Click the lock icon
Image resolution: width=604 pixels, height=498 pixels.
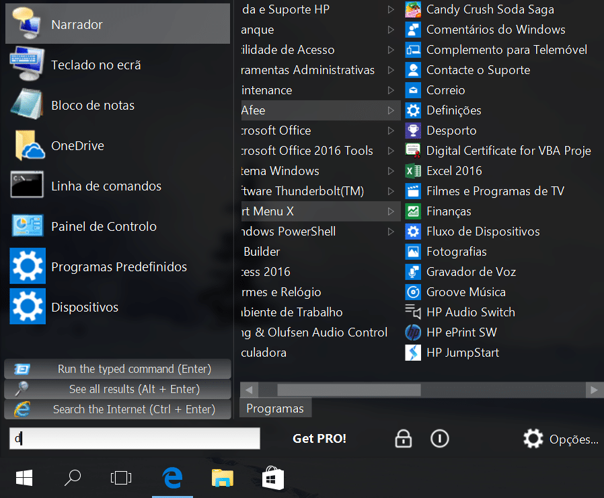click(x=404, y=438)
